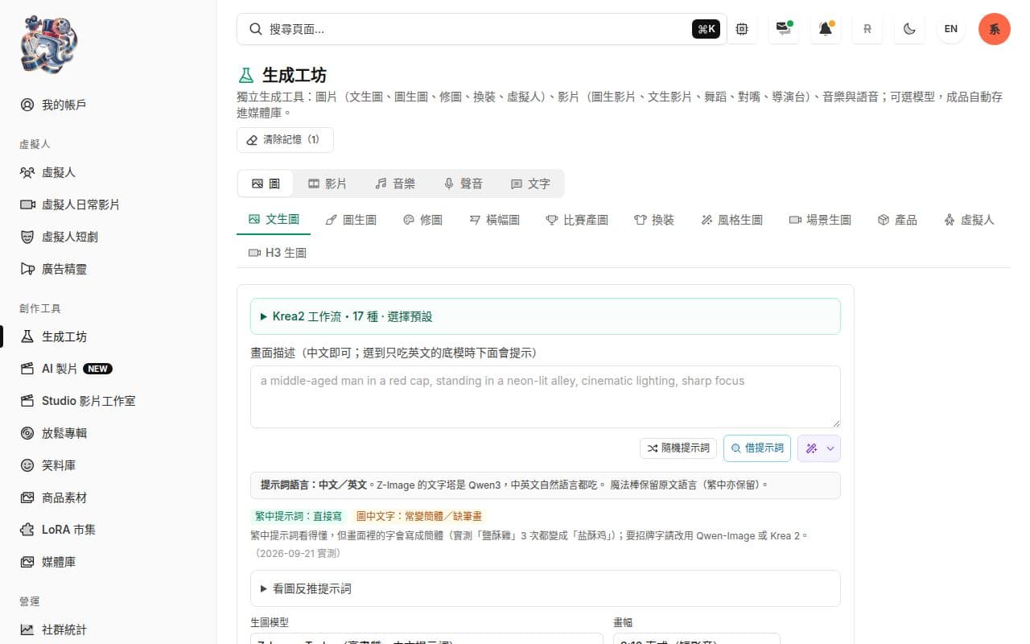The width and height of the screenshot is (1030, 644).
Task: Click the 畫面描述 prompt textarea
Action: [546, 397]
